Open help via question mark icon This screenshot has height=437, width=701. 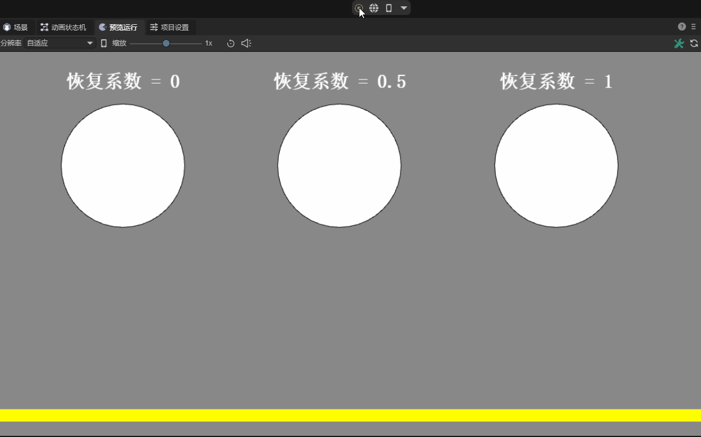point(681,27)
